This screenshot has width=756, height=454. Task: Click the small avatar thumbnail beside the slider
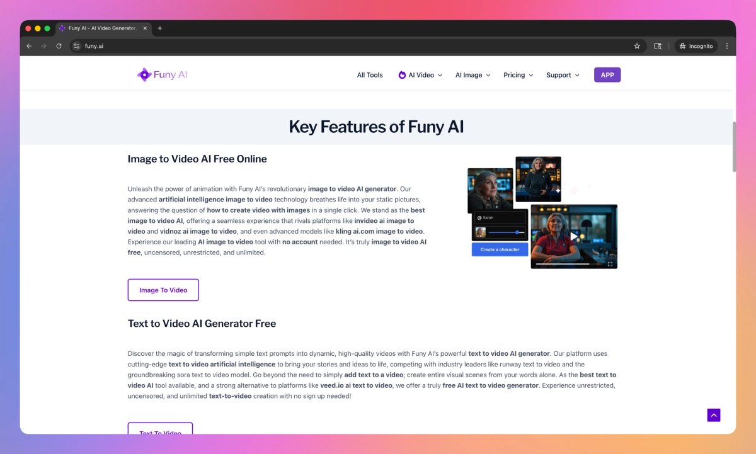pyautogui.click(x=481, y=232)
